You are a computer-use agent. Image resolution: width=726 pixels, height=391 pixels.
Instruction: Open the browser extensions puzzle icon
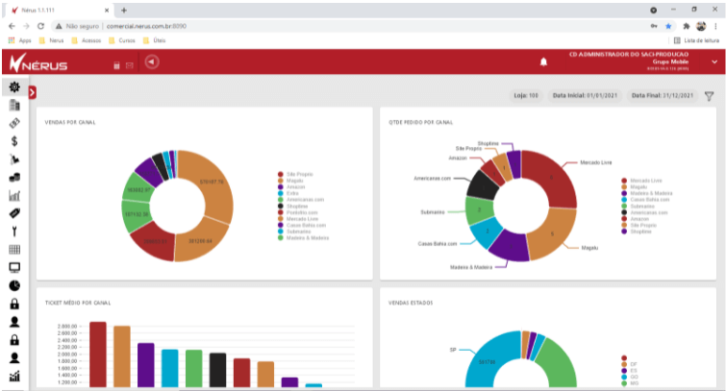[x=687, y=26]
